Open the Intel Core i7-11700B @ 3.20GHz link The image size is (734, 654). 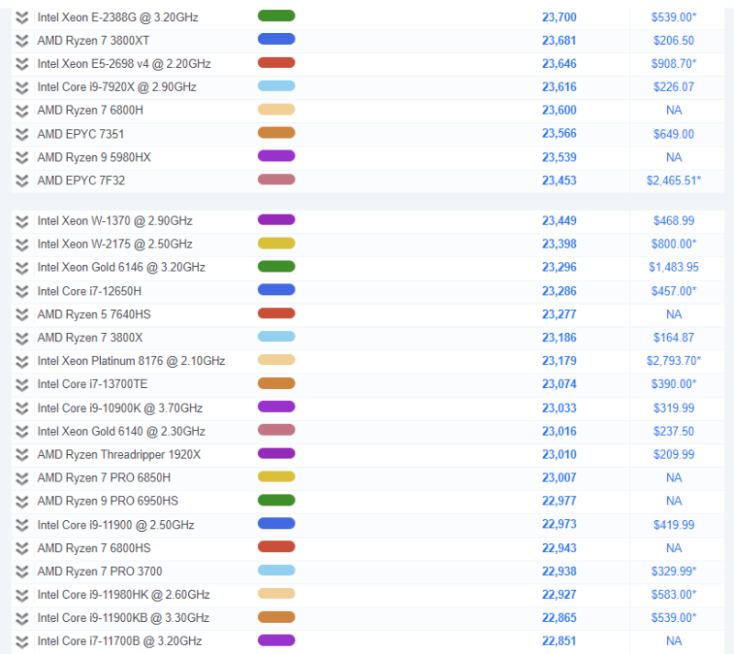[119, 641]
